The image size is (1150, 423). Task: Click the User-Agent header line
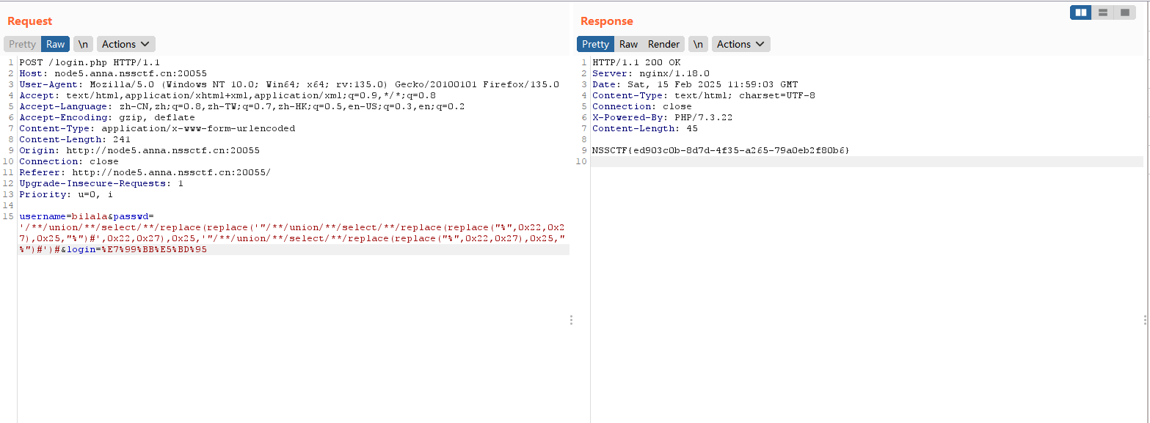289,84
